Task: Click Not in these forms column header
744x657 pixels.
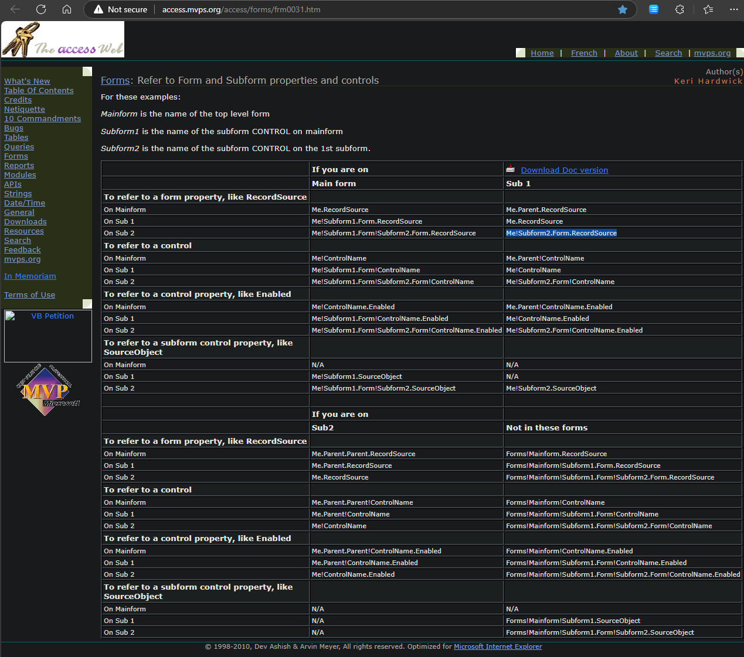Action: tap(546, 427)
